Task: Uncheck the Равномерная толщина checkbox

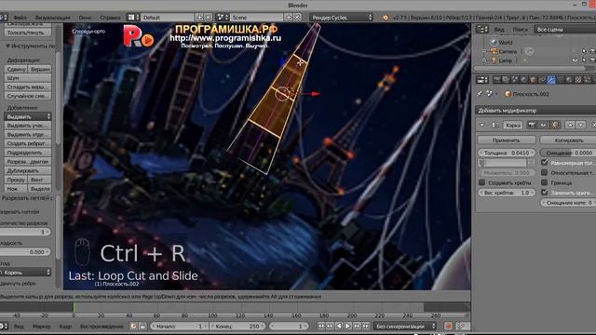Action: [544, 163]
